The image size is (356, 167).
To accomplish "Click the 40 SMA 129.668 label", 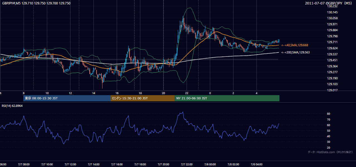I will (x=294, y=45).
